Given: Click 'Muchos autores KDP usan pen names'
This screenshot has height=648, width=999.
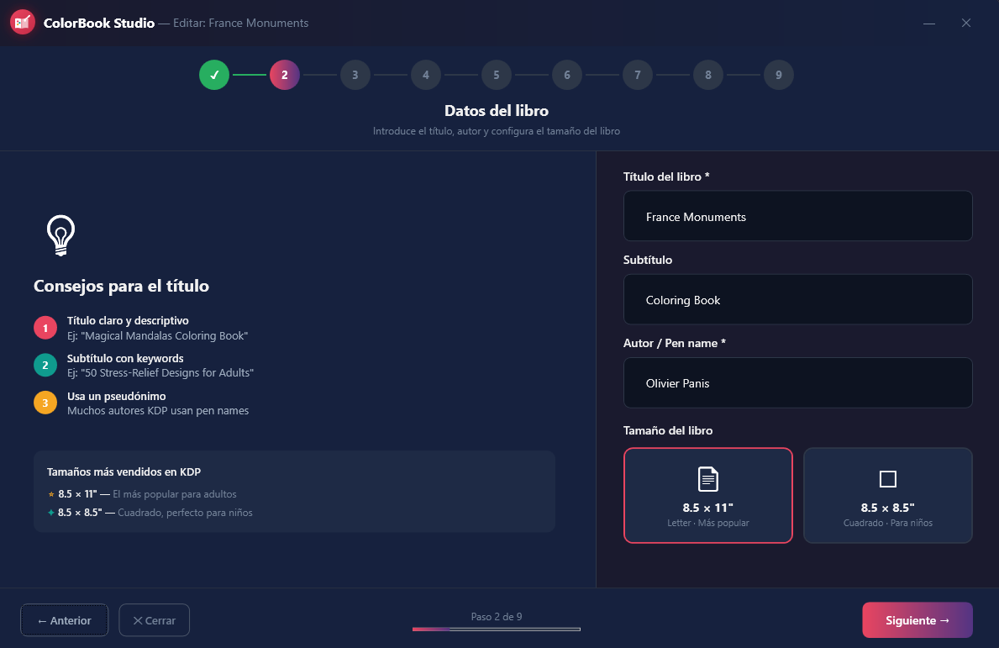Looking at the screenshot, I should (x=158, y=410).
